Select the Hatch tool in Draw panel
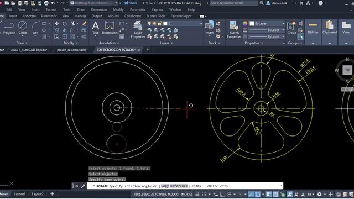The image size is (354, 199). [x=44, y=36]
